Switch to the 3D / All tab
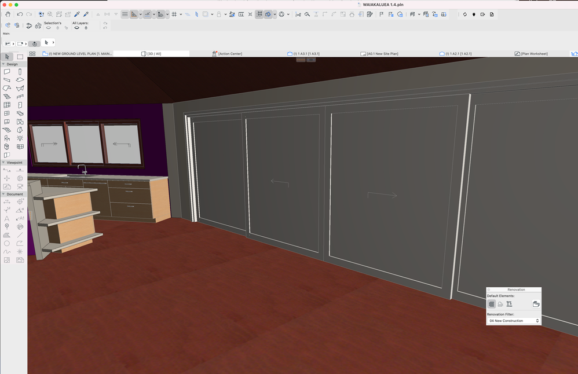 tap(151, 54)
